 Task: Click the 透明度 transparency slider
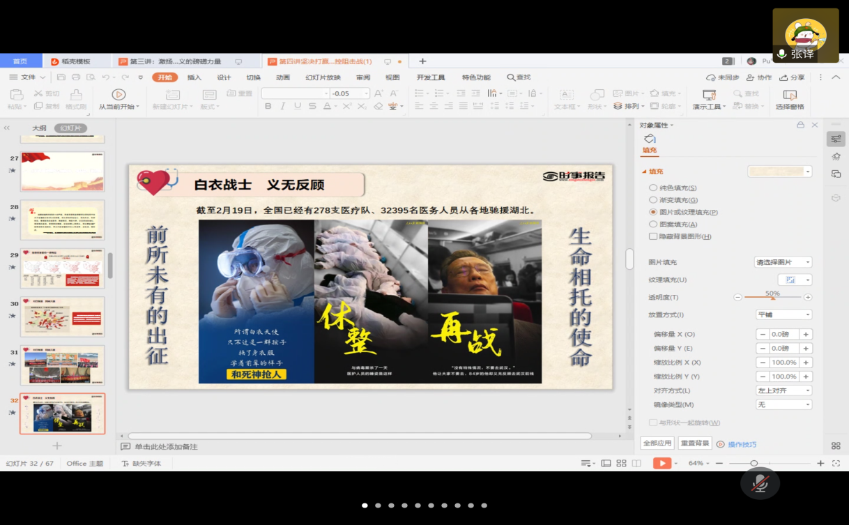pos(772,297)
